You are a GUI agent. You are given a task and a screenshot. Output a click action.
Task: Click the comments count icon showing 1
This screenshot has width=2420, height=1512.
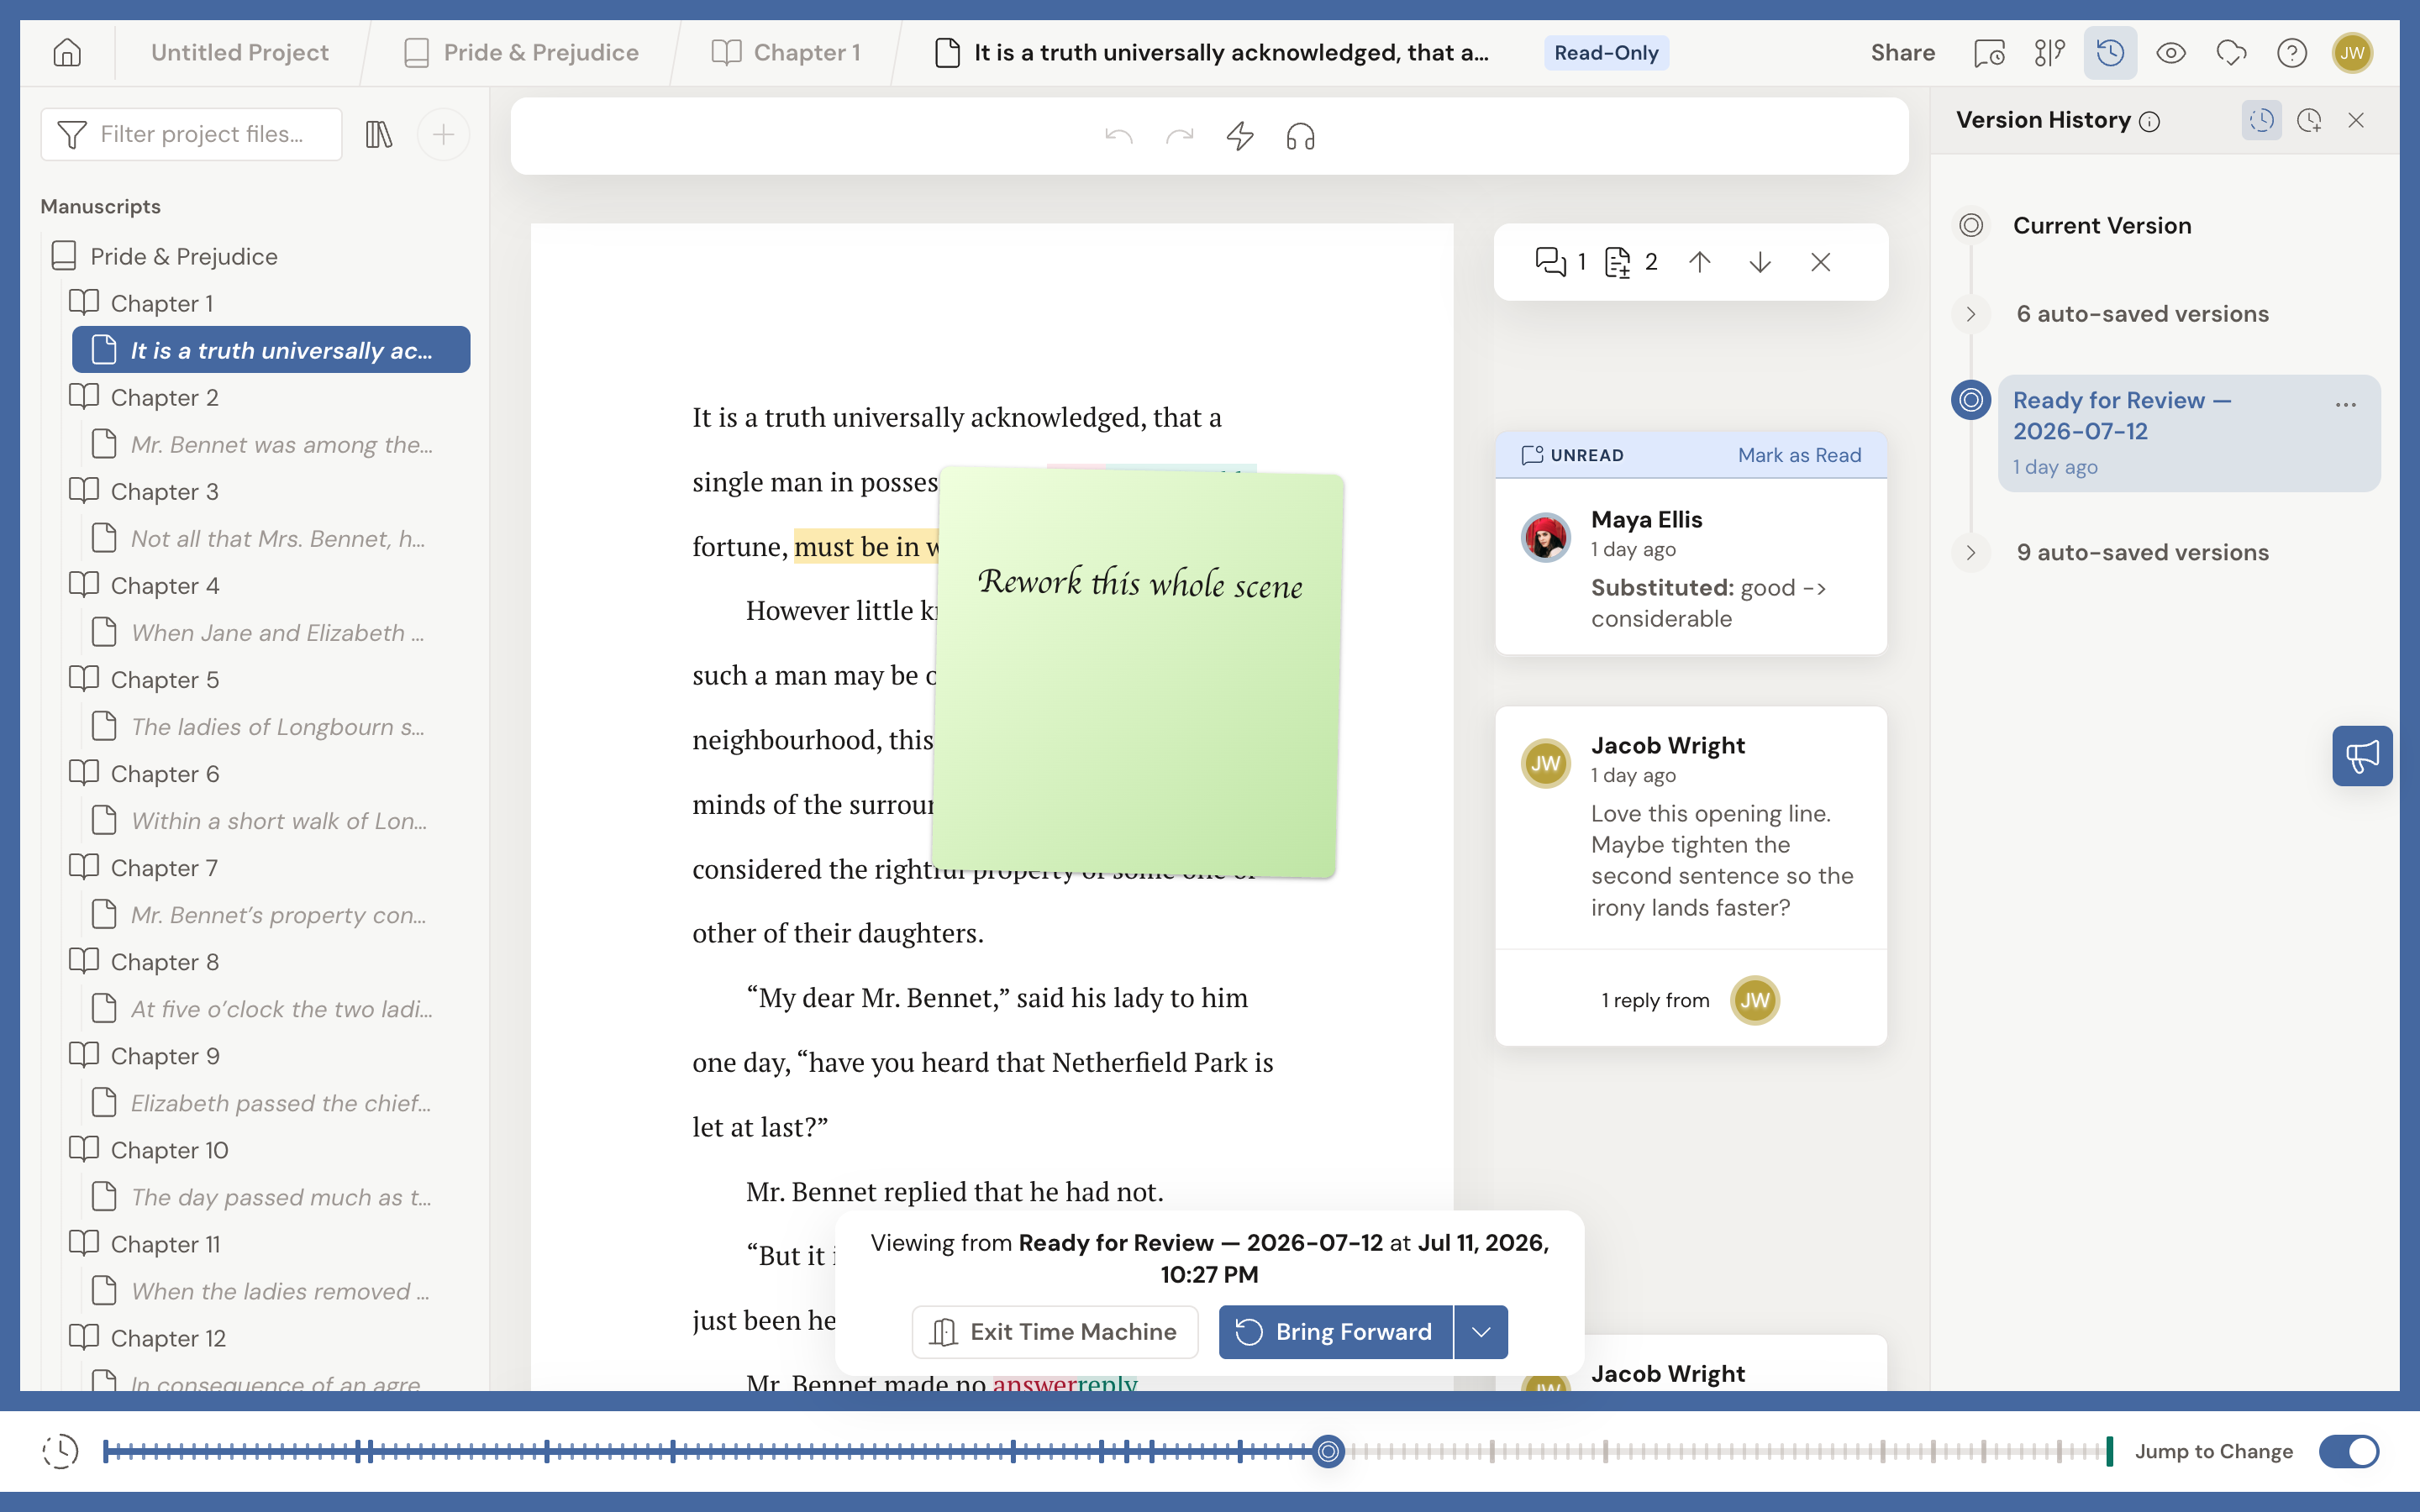(1560, 262)
